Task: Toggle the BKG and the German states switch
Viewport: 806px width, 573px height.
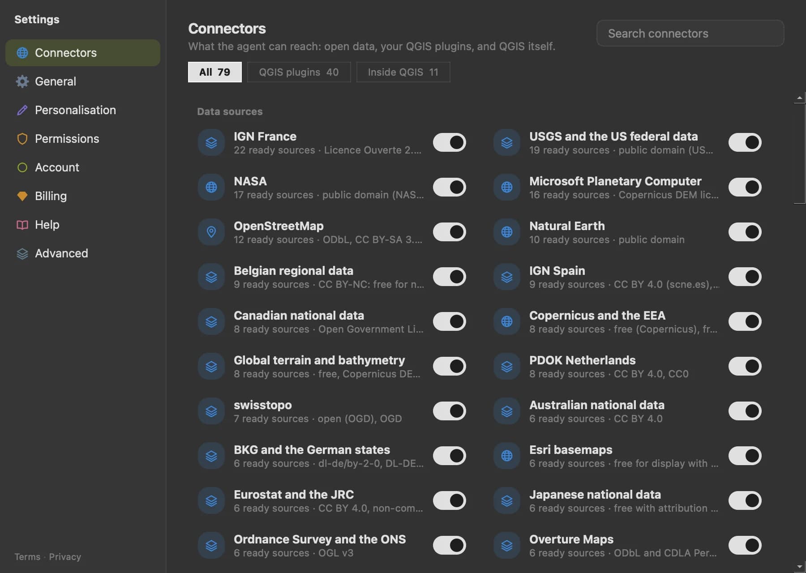Action: [x=450, y=456]
